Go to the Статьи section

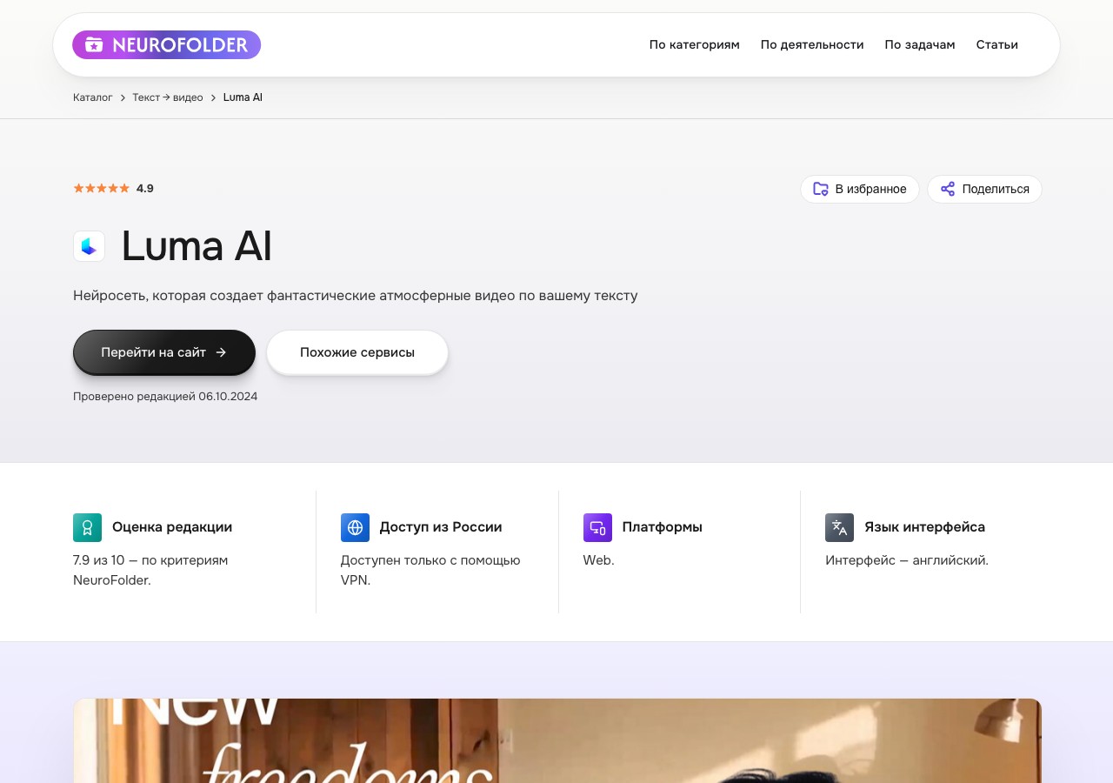coord(996,44)
